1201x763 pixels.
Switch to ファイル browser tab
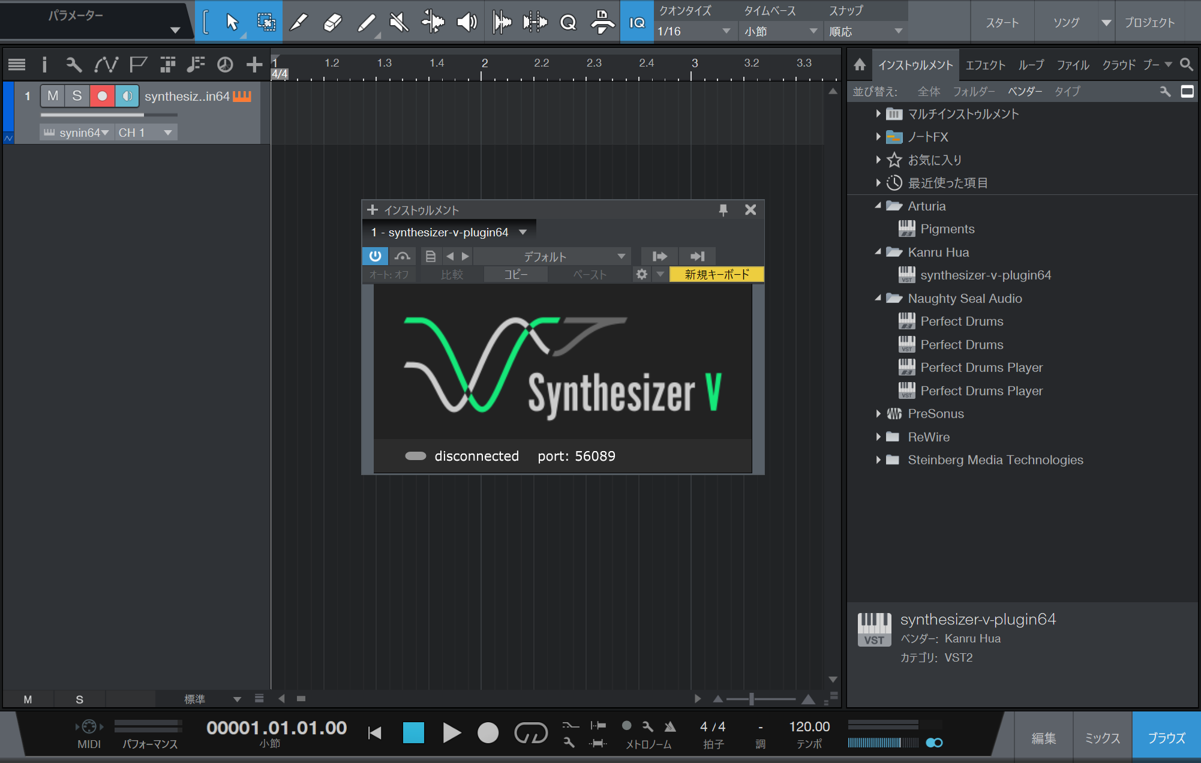(x=1073, y=65)
